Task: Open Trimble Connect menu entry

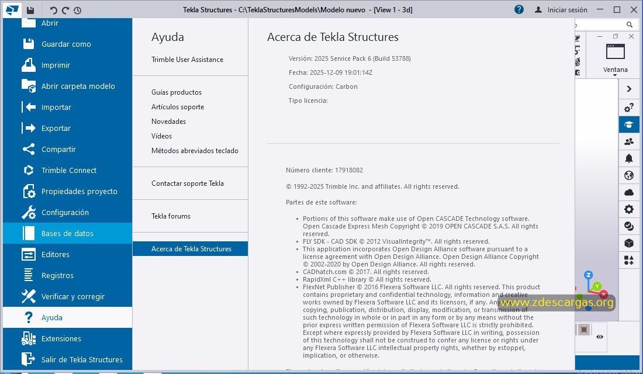Action: [68, 170]
